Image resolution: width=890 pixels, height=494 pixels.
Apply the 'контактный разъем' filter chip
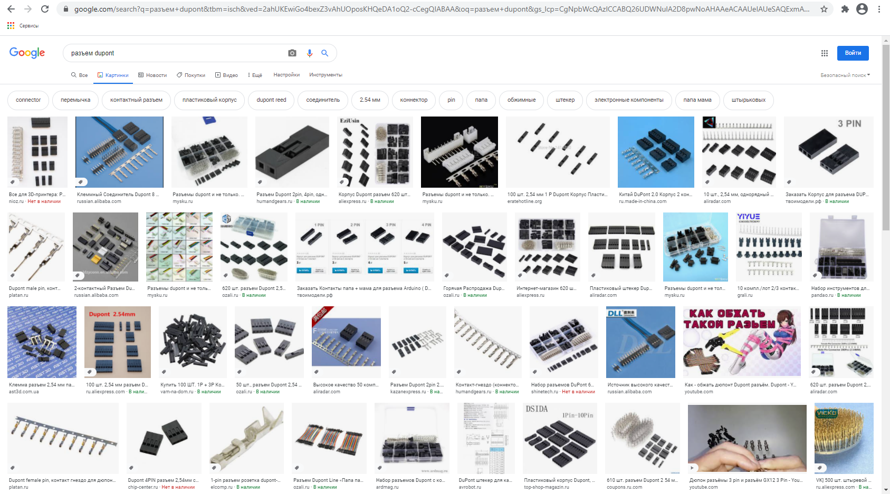coord(136,100)
